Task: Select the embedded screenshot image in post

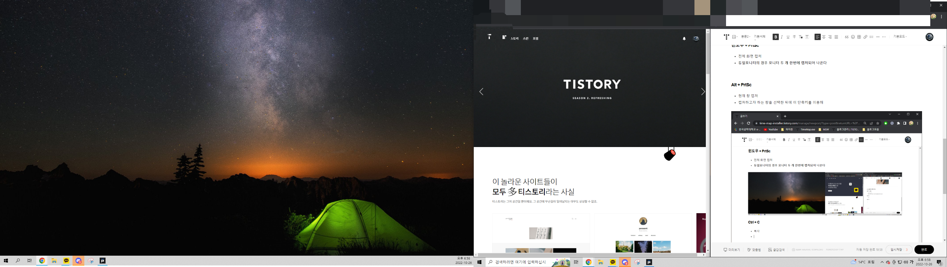Action: coord(826,176)
